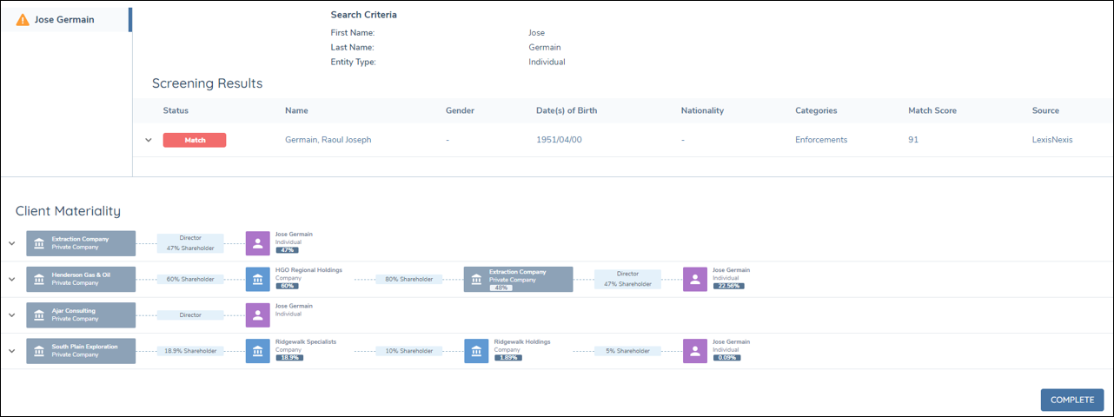The image size is (1114, 417).
Task: Click the Enforcements category value
Action: click(x=821, y=140)
